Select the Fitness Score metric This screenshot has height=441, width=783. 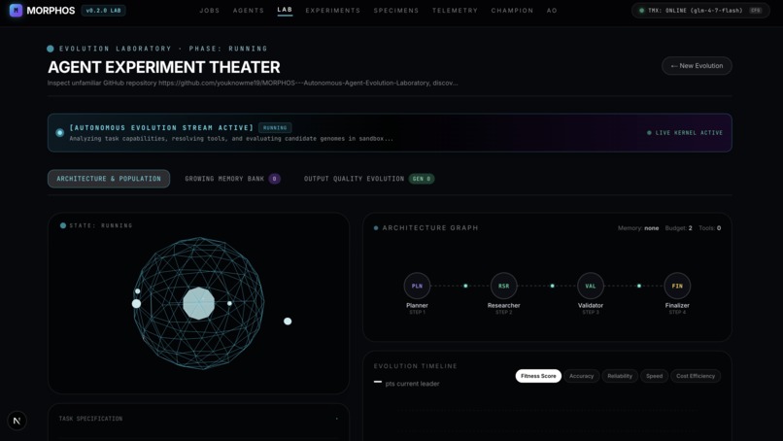pyautogui.click(x=538, y=376)
